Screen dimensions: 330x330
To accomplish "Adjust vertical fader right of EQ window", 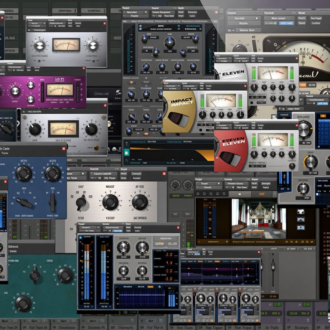I will pos(273,267).
